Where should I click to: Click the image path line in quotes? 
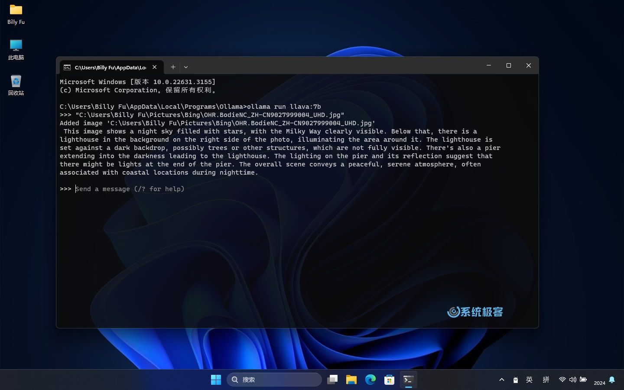click(210, 115)
